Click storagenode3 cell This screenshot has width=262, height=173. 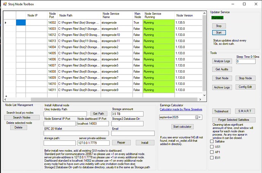click(117, 53)
